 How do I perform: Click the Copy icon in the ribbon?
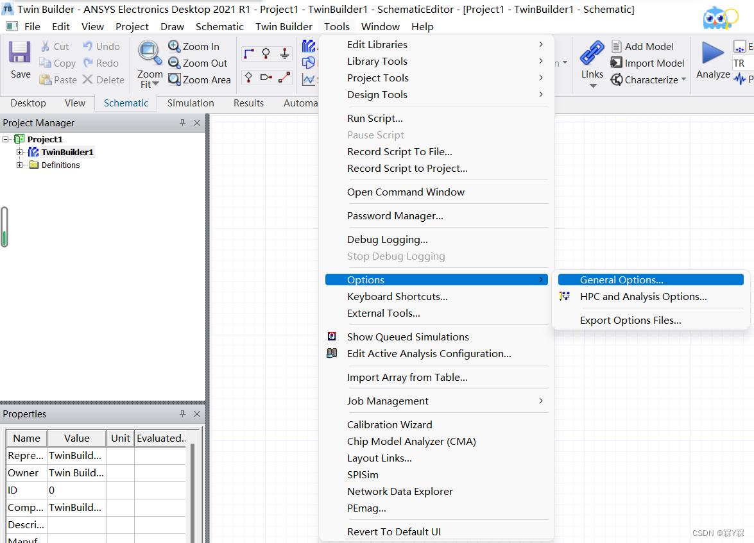click(45, 63)
